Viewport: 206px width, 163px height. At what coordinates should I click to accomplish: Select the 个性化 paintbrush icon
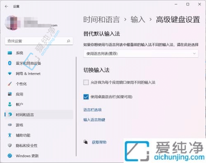(x=10, y=84)
